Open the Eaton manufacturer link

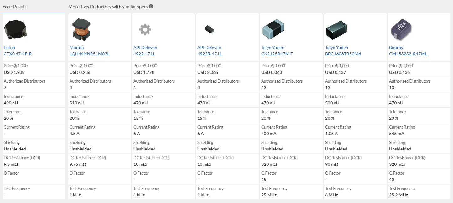coord(9,48)
